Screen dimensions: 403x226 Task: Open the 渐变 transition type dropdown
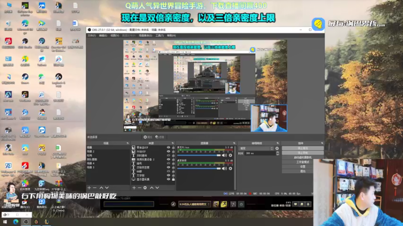coord(256,148)
